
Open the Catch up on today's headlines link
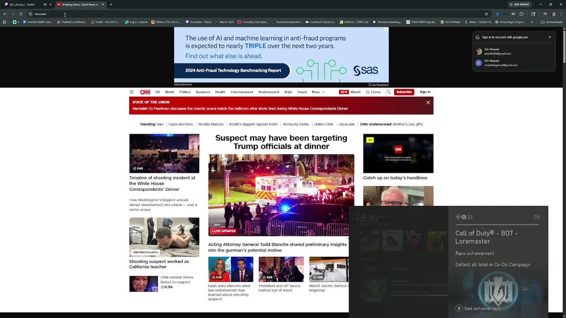(x=395, y=178)
